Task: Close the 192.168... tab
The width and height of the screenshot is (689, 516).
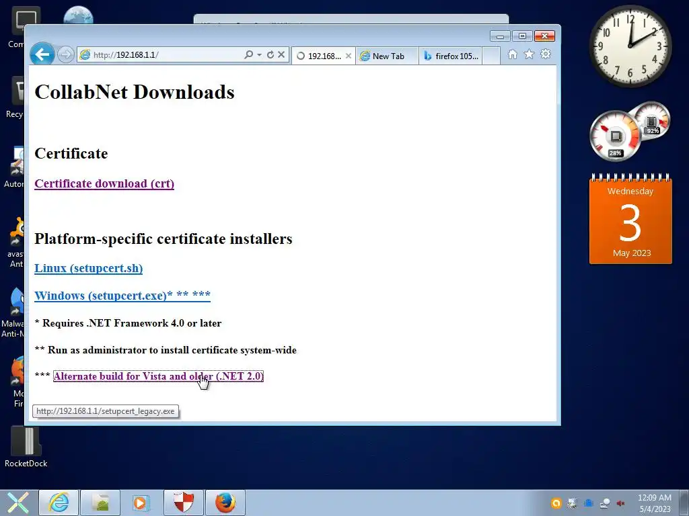Action: point(348,56)
